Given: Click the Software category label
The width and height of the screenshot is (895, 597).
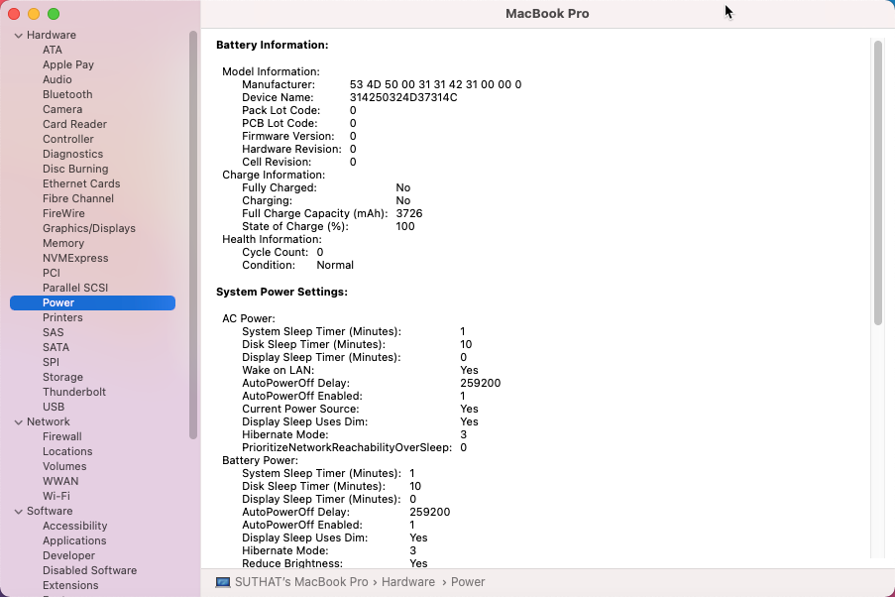Looking at the screenshot, I should (50, 510).
